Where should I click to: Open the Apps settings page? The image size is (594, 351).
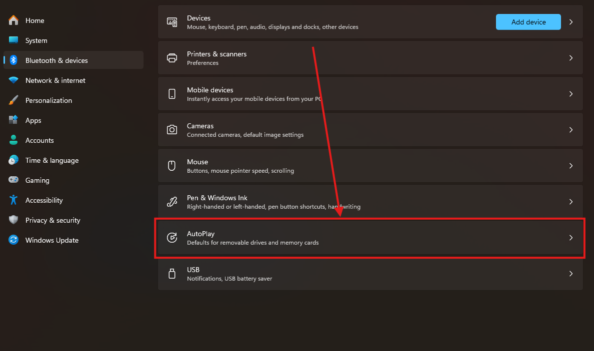73,120
